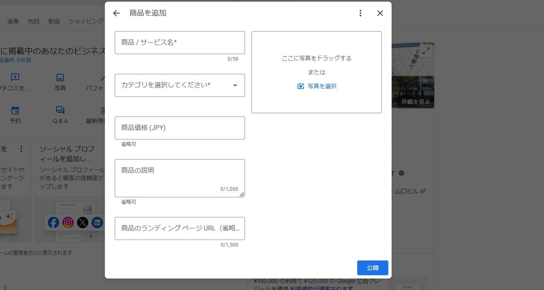The height and width of the screenshot is (290, 544).
Task: Click the info icon right of dialog
Action: [x=401, y=173]
